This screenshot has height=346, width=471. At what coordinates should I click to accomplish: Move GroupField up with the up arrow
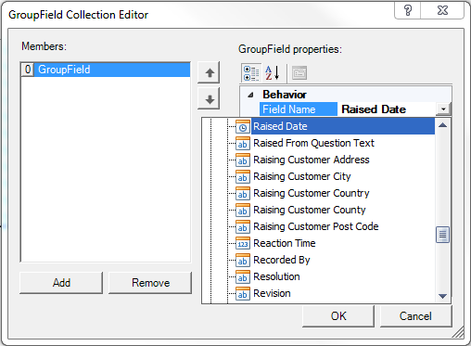pyautogui.click(x=209, y=73)
